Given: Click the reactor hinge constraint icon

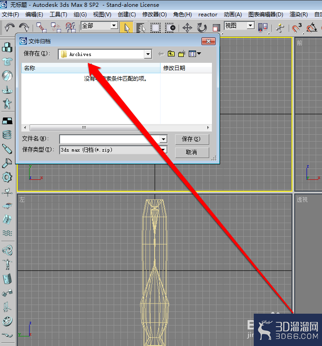Looking at the screenshot, I should click(7, 279).
